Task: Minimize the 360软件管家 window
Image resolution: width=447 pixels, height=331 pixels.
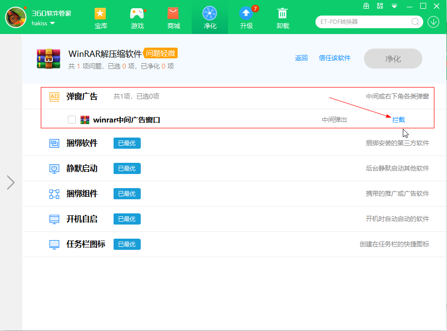Action: coord(409,6)
